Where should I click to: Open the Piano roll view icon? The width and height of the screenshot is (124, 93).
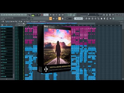pyautogui.click(x=89, y=19)
